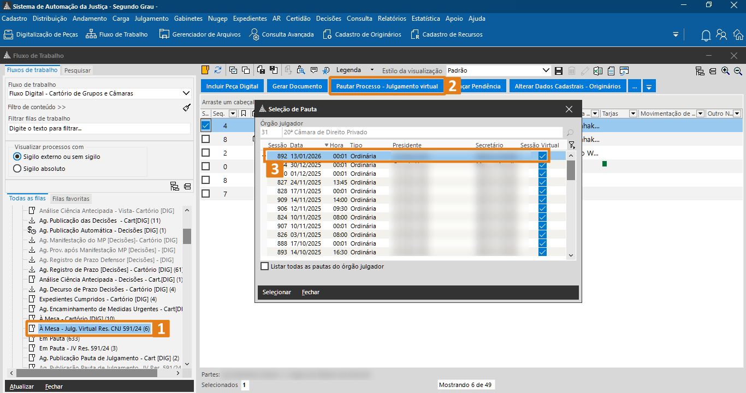Click 'Selecionar' in Seleção de Pauta dialog
Viewport: 746px width, 393px height.
(277, 292)
